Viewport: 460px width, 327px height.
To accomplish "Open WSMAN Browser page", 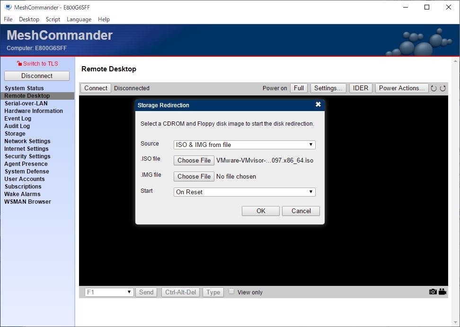I will (x=27, y=202).
